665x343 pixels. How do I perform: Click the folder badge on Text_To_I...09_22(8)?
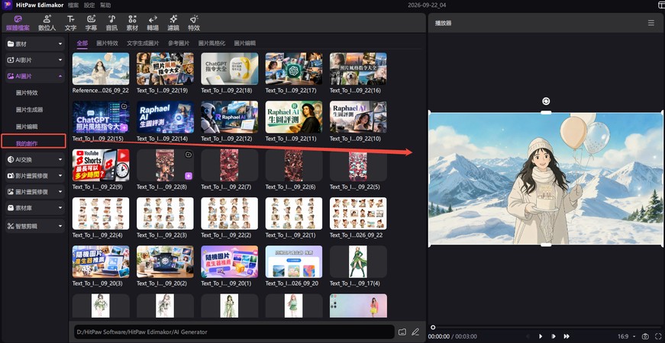[189, 155]
